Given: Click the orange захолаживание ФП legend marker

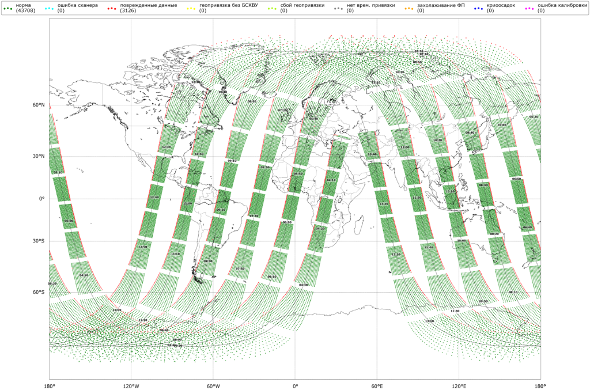Looking at the screenshot, I should point(409,9).
